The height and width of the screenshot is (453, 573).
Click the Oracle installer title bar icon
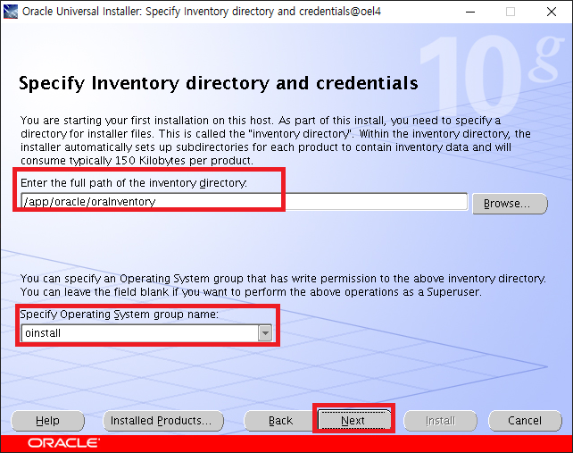coord(10,12)
